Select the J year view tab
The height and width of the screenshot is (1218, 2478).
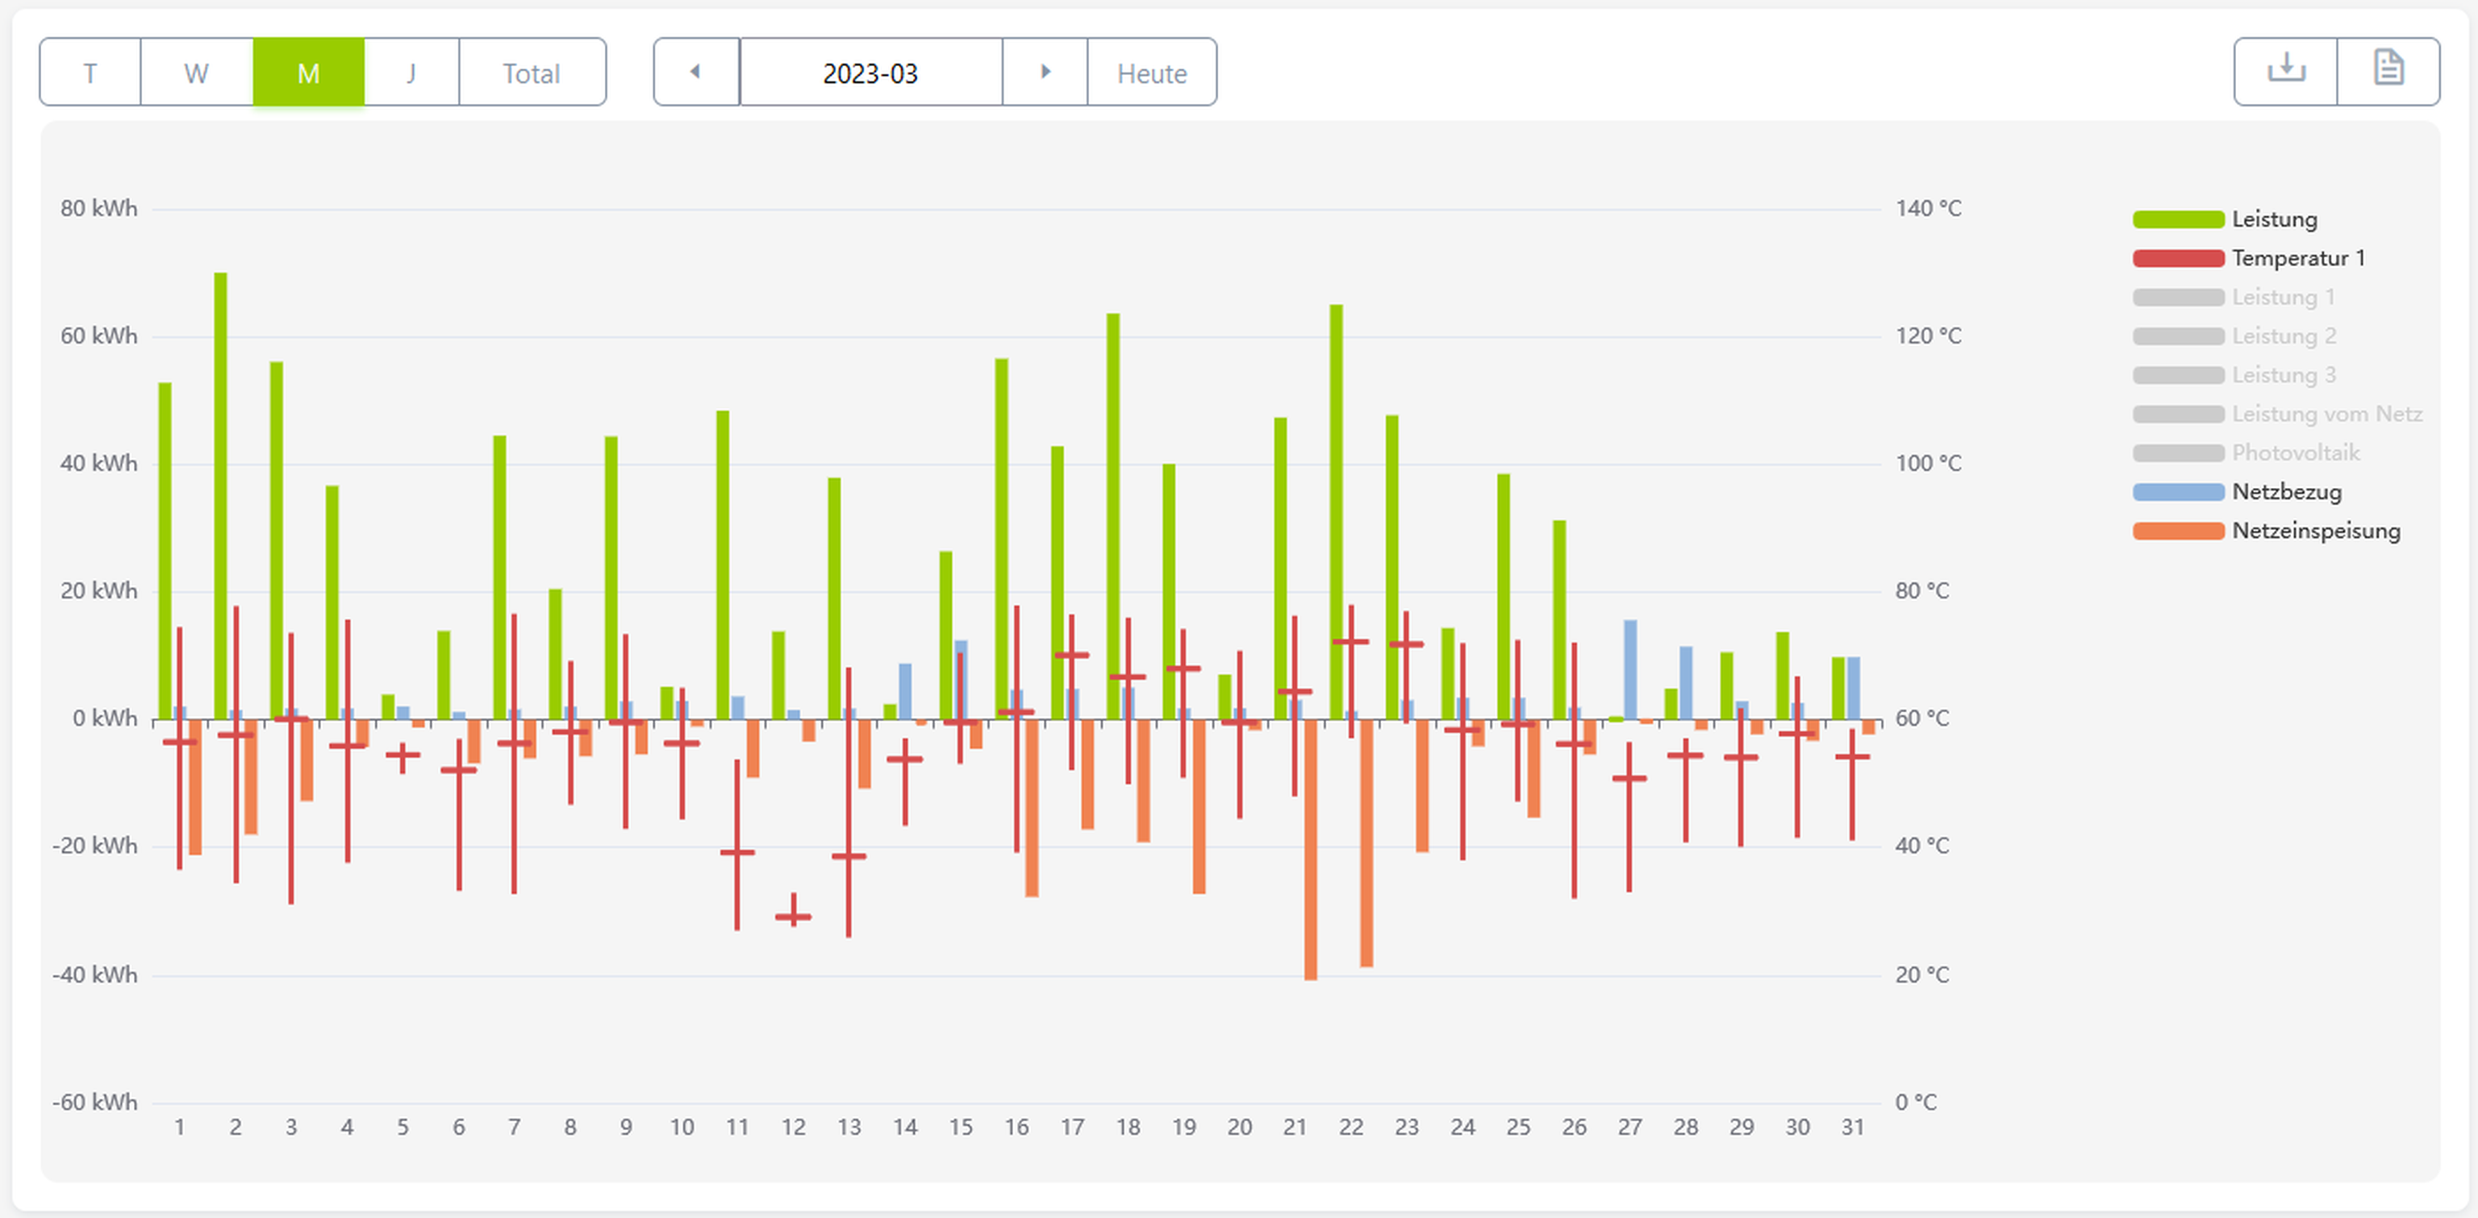(411, 73)
